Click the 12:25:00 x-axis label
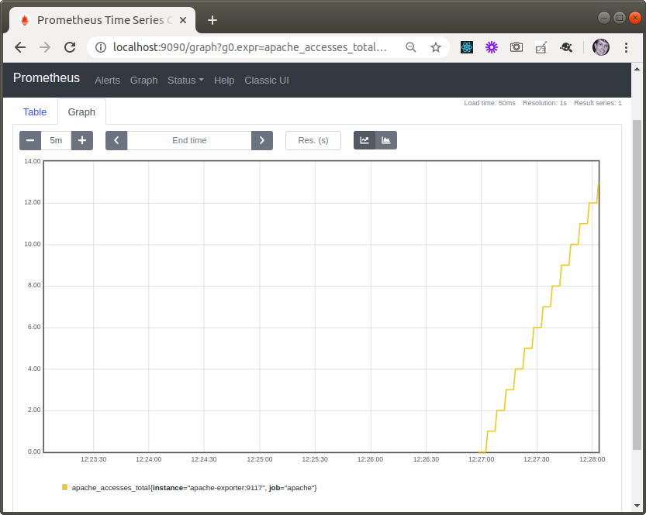Viewport: 646px width, 515px height. click(260, 459)
